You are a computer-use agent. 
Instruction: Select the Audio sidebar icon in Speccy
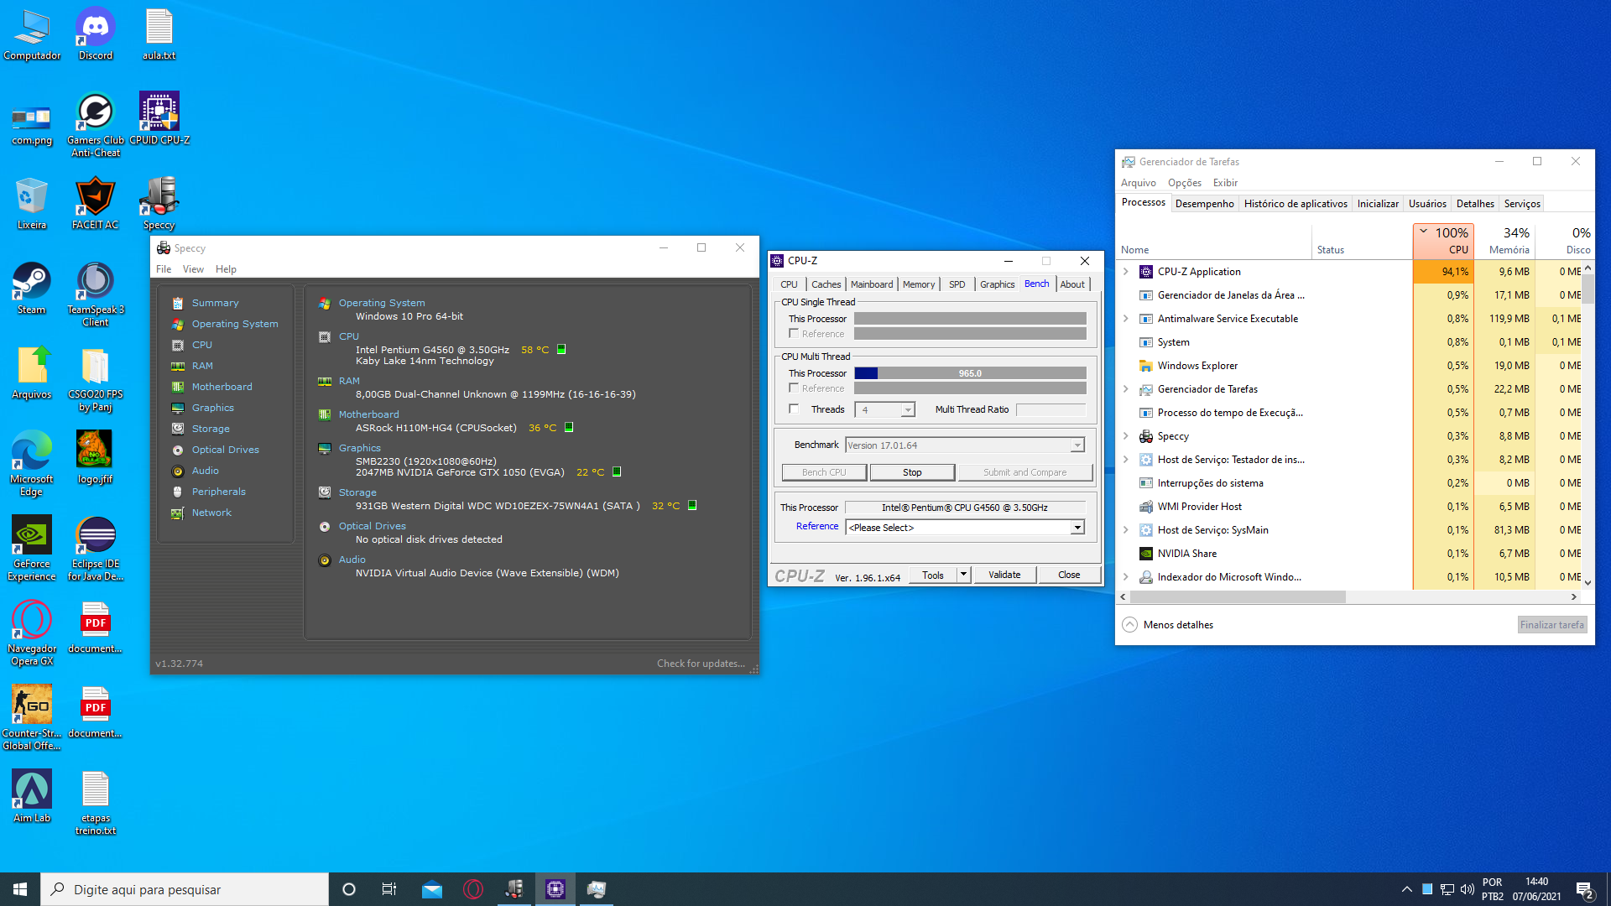click(178, 471)
